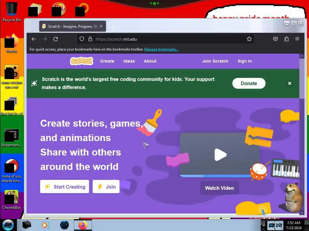Reload the Scratch page
This screenshot has height=231, width=309.
(56, 39)
